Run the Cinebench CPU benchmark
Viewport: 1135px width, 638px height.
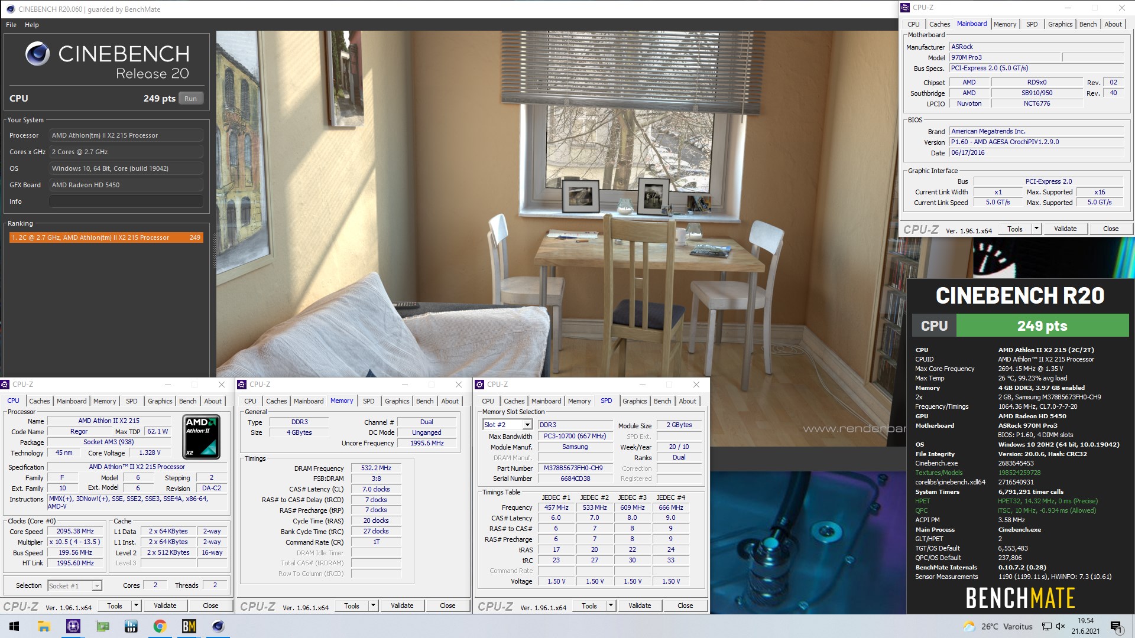coord(190,99)
